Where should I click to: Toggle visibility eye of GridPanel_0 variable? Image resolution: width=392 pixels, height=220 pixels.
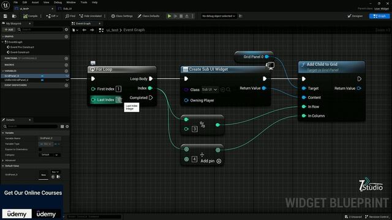tap(67, 76)
